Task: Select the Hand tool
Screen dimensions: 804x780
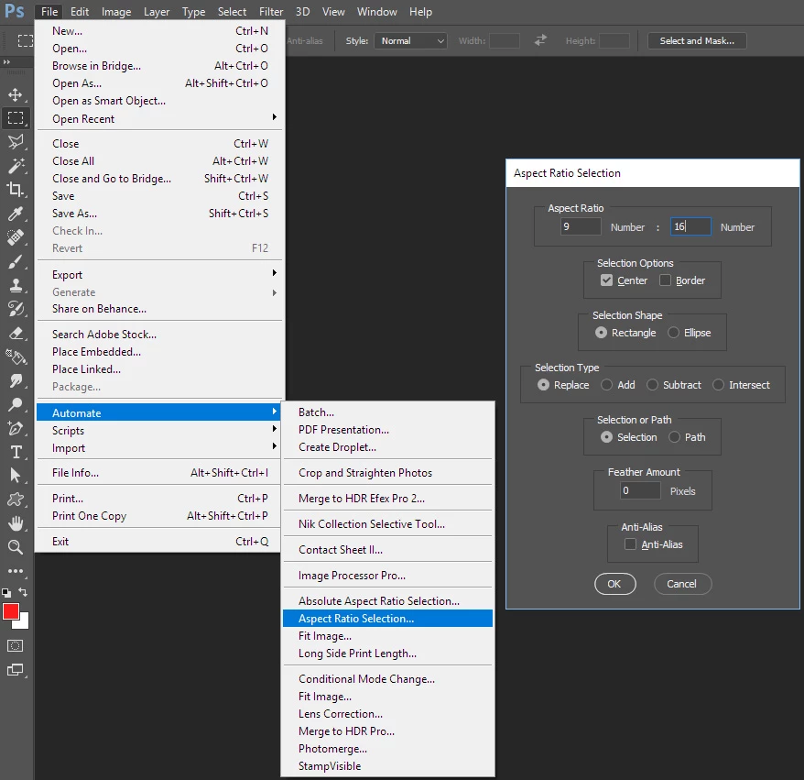Action: (x=16, y=523)
